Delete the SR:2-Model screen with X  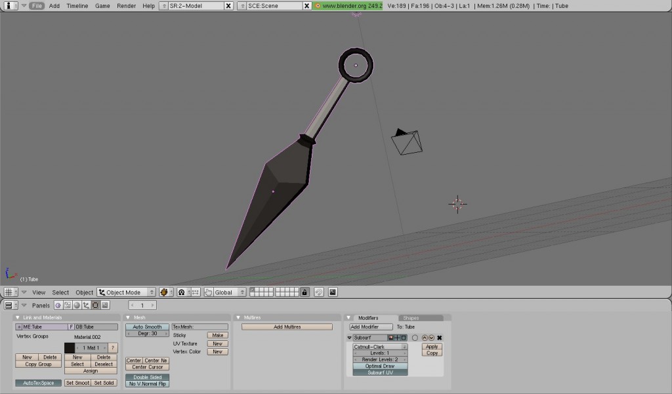coord(229,6)
